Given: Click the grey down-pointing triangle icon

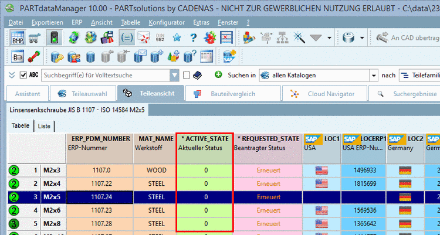Looking at the screenshot, I should [316, 38].
